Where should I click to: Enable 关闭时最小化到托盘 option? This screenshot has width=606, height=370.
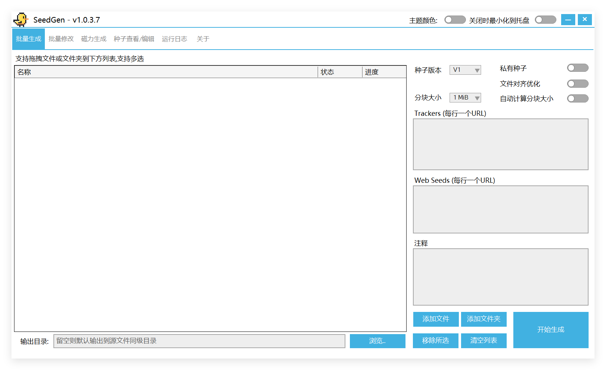coord(545,19)
